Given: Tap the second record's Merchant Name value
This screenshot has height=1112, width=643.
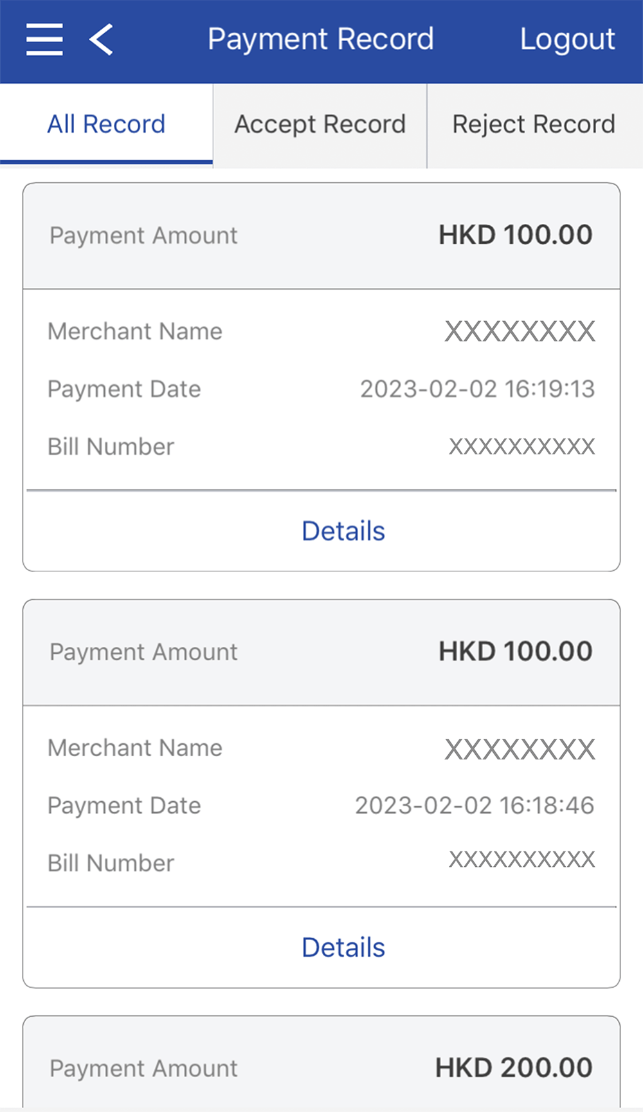Looking at the screenshot, I should [520, 748].
